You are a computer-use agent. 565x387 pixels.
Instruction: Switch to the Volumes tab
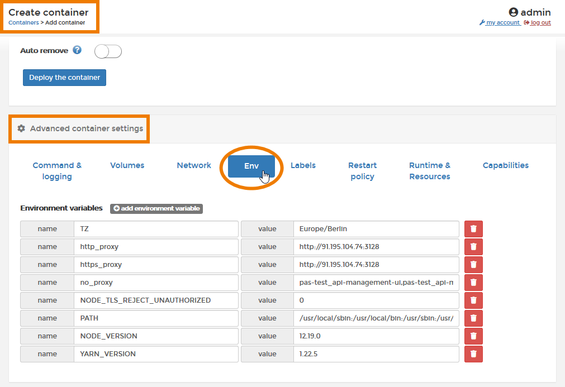pyautogui.click(x=127, y=165)
